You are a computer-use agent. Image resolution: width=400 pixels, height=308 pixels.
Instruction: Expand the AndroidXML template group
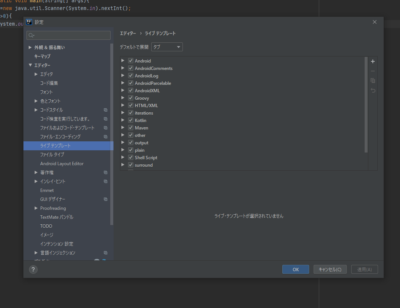point(123,90)
